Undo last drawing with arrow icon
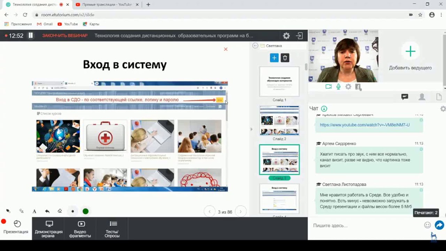 point(47,211)
